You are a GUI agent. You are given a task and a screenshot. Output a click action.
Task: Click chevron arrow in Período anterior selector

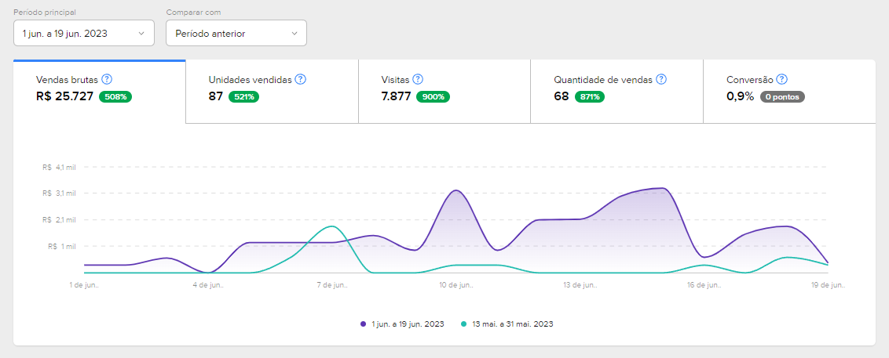pyautogui.click(x=295, y=33)
